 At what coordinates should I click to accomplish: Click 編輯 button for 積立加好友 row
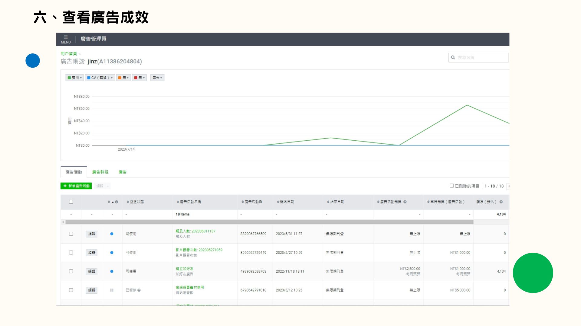[91, 271]
